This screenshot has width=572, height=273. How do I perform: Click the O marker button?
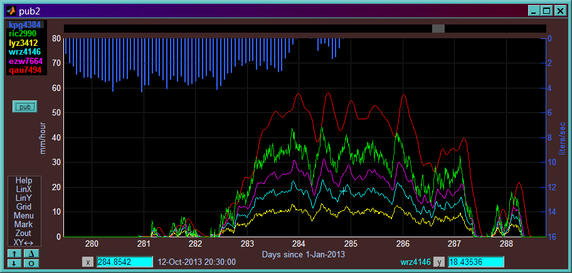[31, 263]
